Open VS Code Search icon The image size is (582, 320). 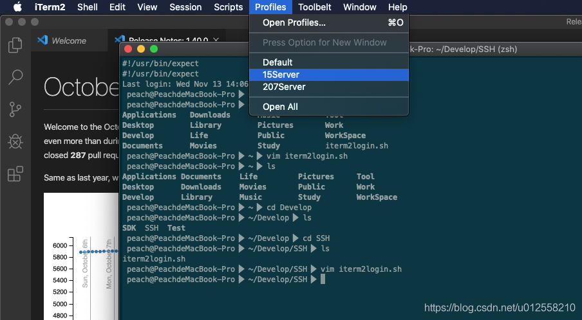(15, 77)
